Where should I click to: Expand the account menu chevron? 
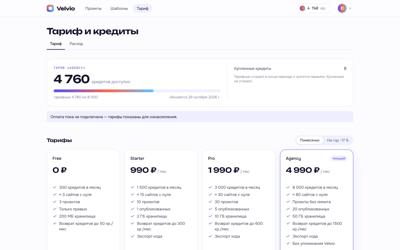[x=350, y=8]
